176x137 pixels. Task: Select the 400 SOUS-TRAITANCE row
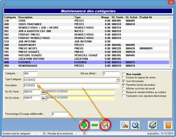pyautogui.click(x=86, y=24)
